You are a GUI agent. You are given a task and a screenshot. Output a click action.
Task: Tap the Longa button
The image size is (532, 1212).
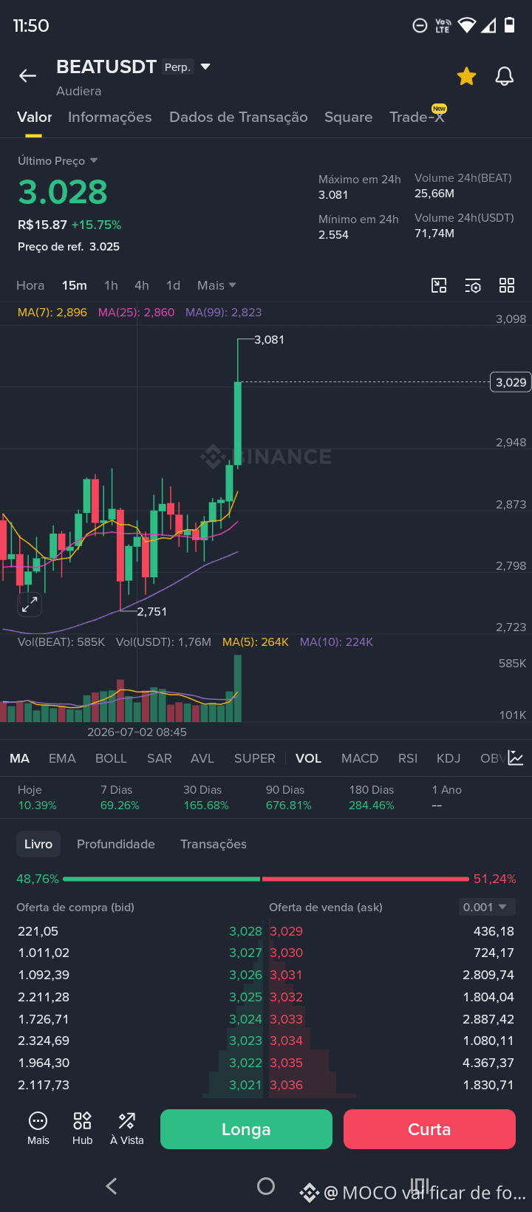coord(246,1129)
